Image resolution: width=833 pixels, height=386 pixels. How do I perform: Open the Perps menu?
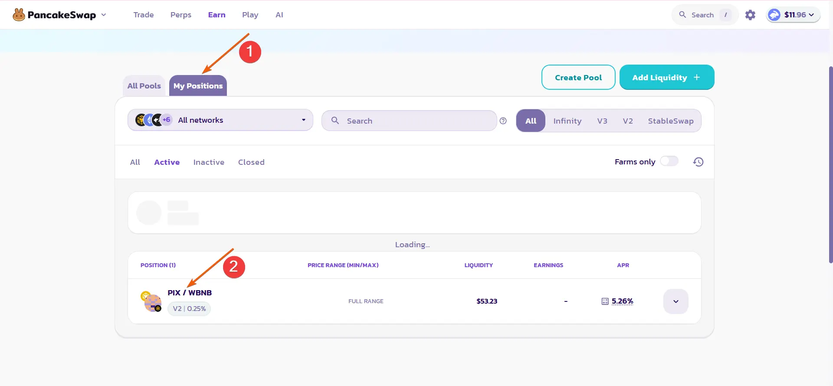tap(181, 15)
